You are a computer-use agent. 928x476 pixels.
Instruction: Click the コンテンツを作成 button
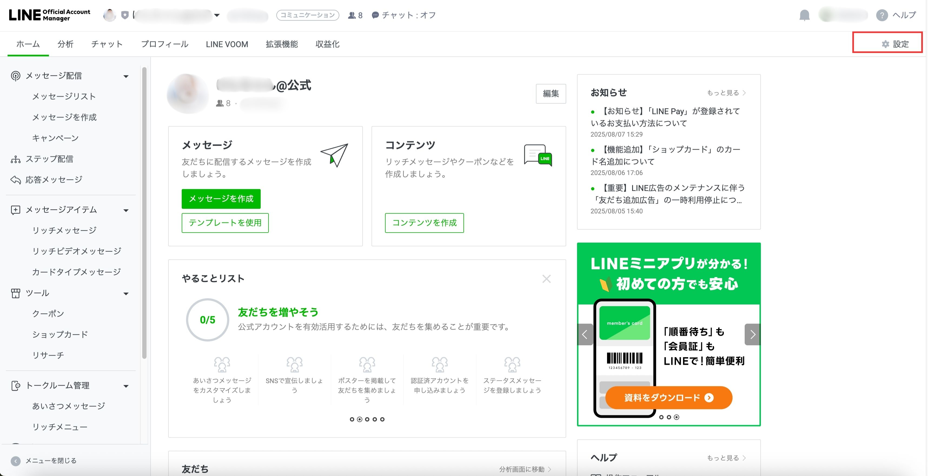coord(424,223)
